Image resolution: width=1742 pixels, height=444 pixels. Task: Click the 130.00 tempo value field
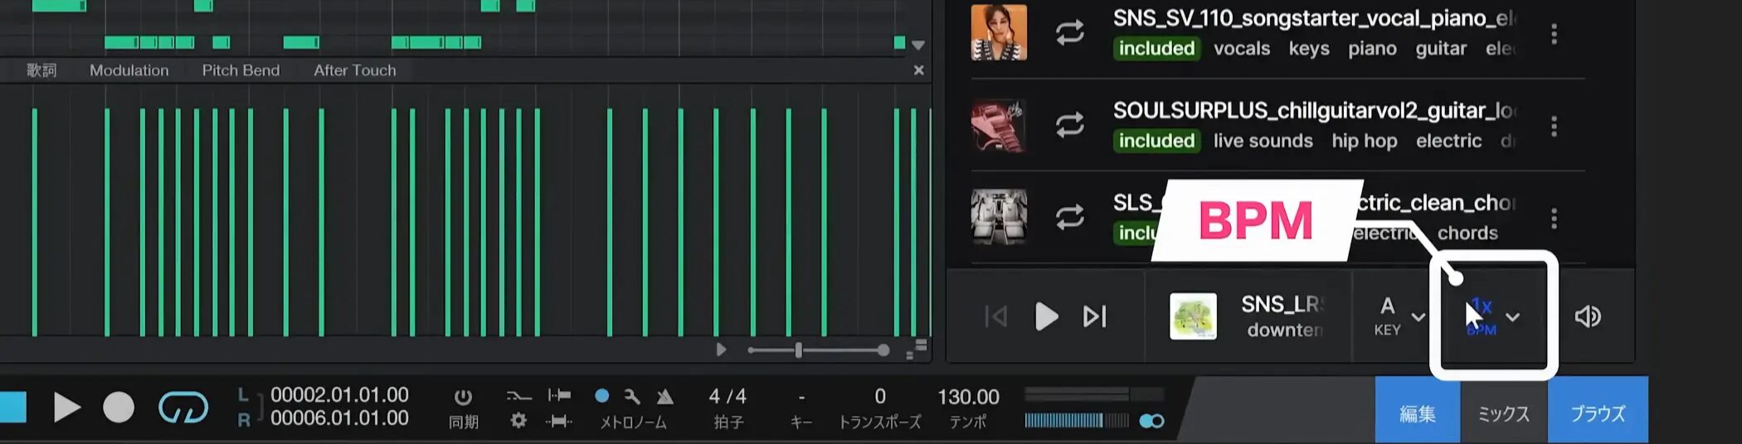(968, 397)
